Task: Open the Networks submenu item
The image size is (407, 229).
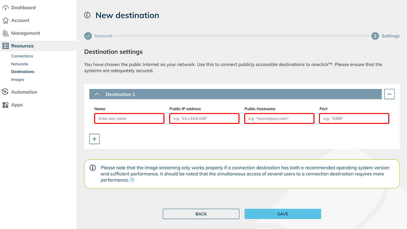Action: (x=20, y=64)
